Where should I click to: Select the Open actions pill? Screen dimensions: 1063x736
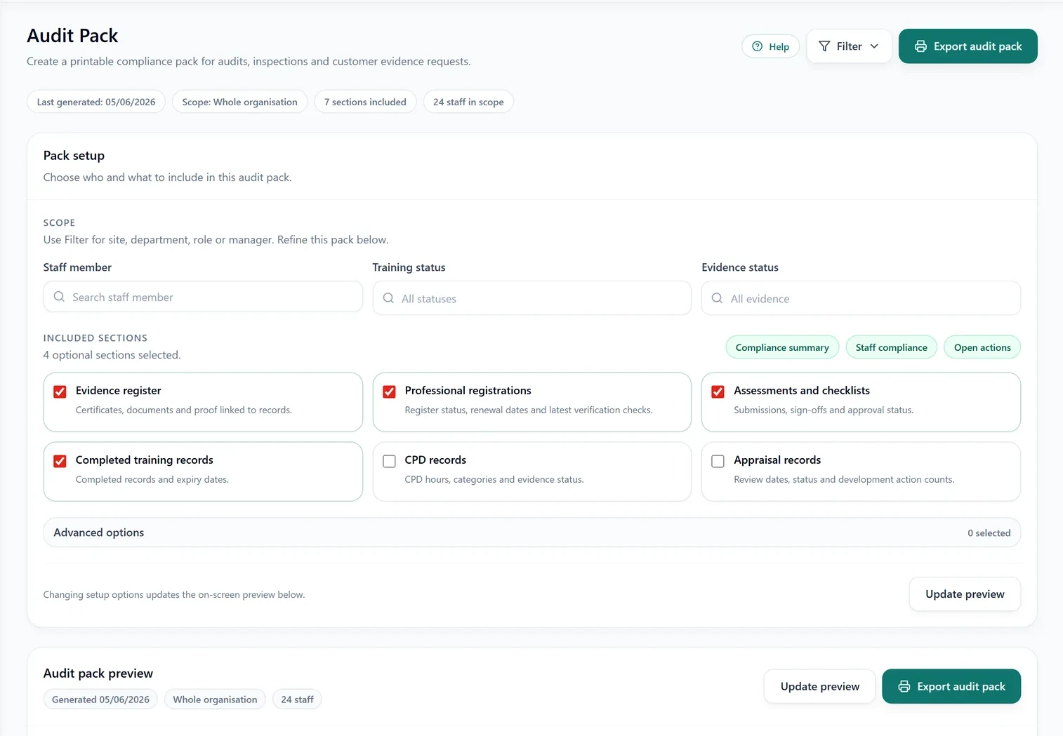point(982,347)
